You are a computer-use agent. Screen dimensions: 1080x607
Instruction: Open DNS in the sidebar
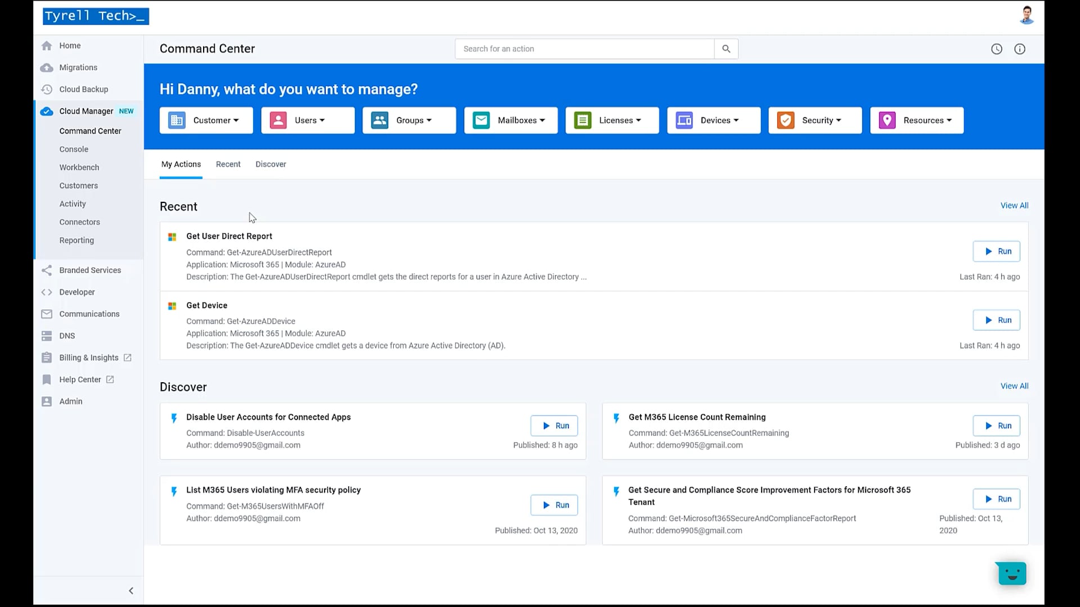67,336
